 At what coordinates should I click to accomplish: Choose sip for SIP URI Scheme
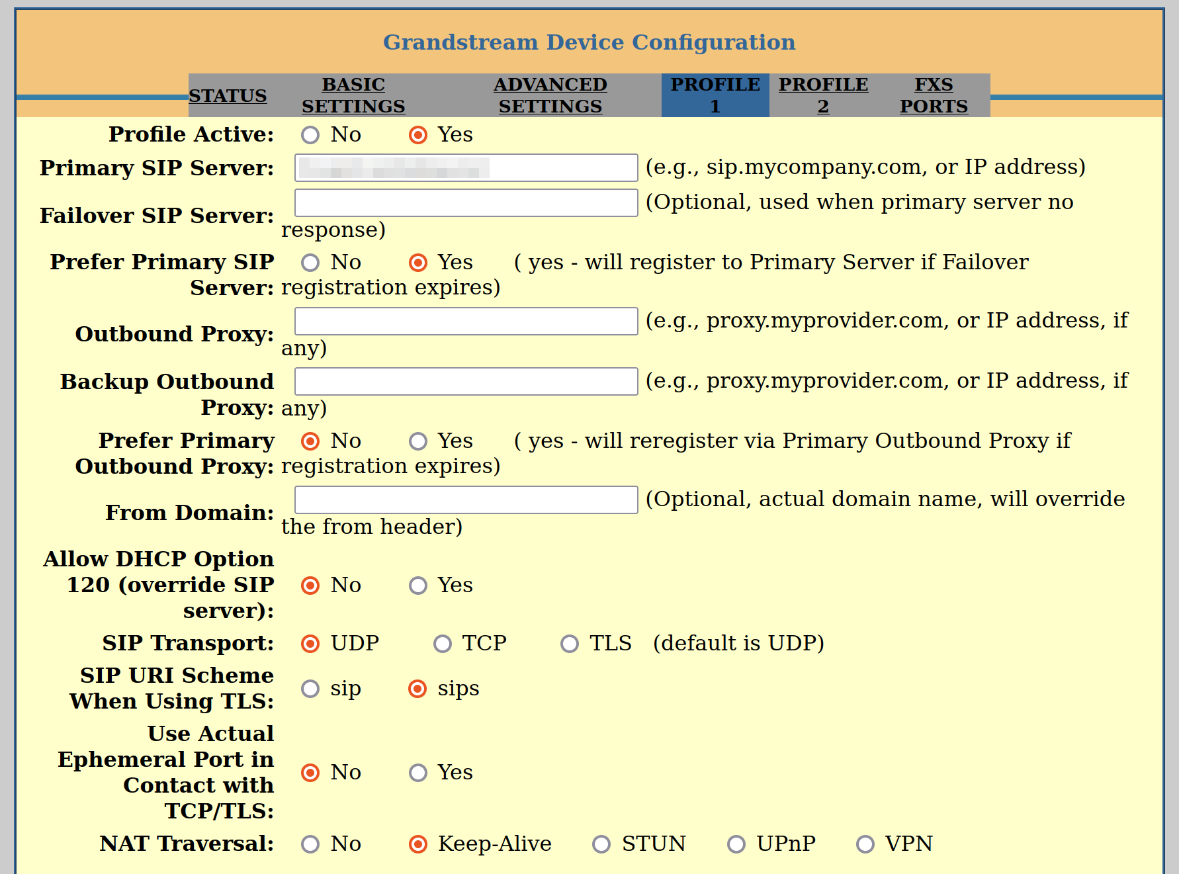click(310, 689)
